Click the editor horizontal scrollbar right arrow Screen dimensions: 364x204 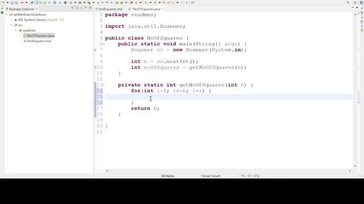click(x=350, y=171)
